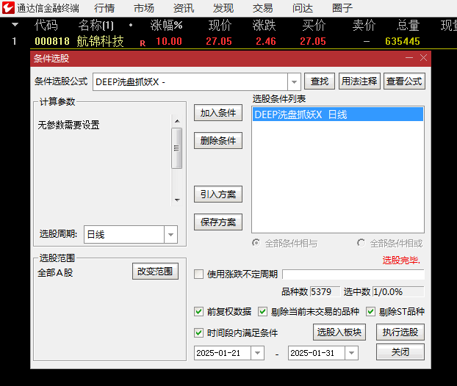
Task: Toggle 时间段内满足条件 checkbox
Action: pos(199,332)
